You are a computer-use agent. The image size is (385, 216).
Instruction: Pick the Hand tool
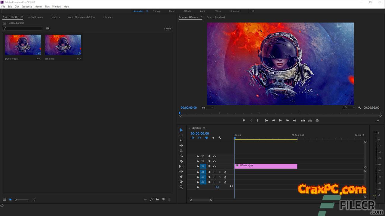(x=181, y=182)
